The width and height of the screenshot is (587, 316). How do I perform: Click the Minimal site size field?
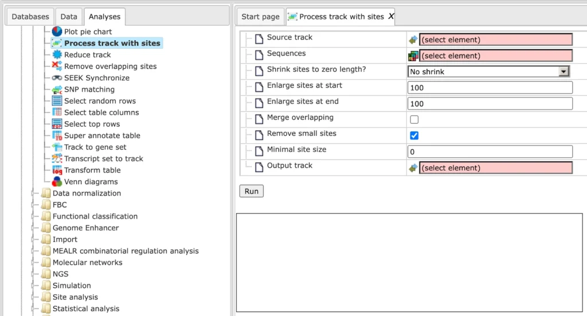(490, 151)
